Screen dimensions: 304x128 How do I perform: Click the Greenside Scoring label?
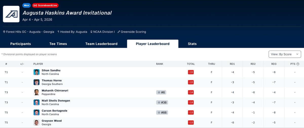pyautogui.click(x=133, y=32)
